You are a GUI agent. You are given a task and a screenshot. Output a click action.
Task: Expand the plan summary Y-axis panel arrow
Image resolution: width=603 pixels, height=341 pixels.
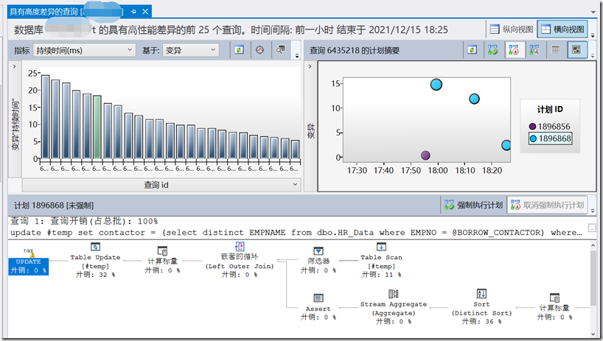310,66
